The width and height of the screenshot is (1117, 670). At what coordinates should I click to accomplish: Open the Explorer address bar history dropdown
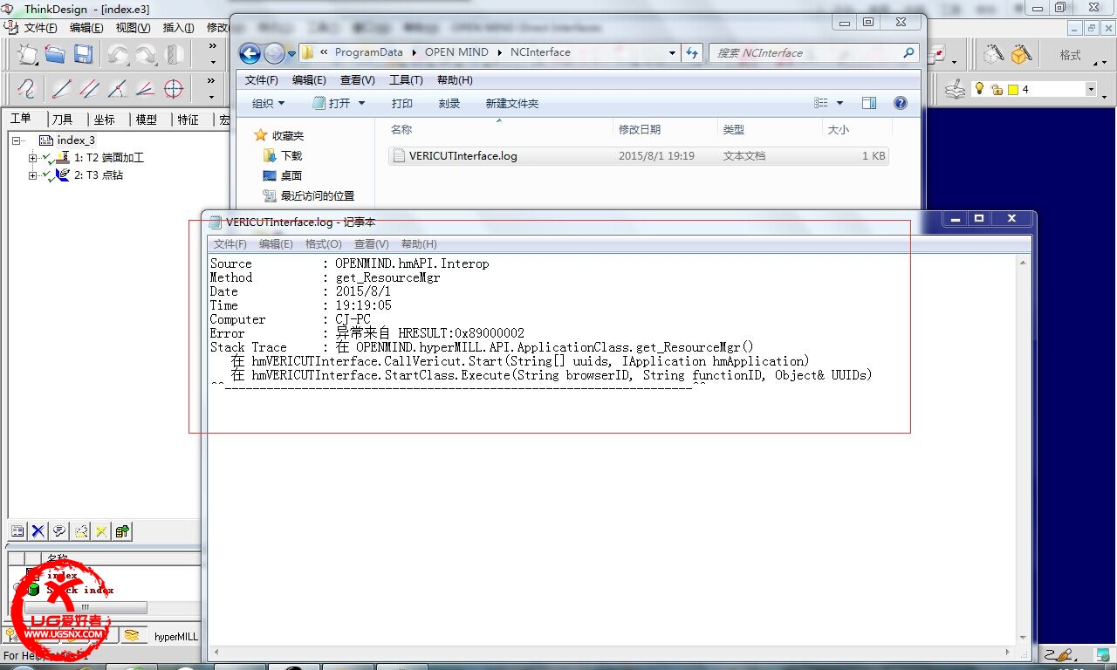[672, 52]
